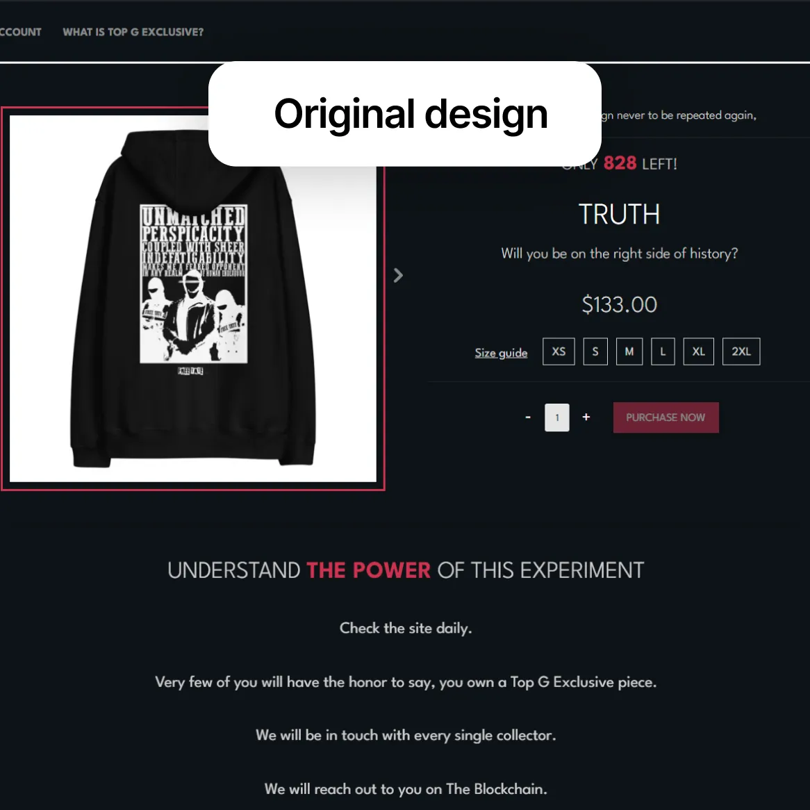Choose the XL size option
Screen dimensions: 810x810
pos(698,352)
